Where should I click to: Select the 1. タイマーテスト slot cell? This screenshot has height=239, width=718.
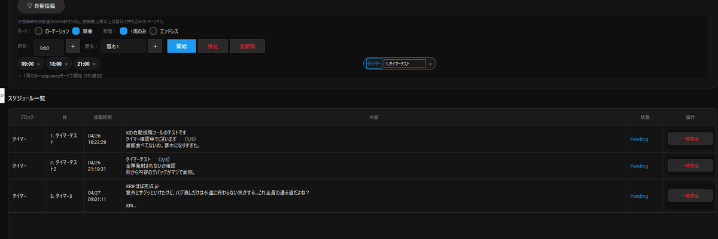[x=65, y=139]
